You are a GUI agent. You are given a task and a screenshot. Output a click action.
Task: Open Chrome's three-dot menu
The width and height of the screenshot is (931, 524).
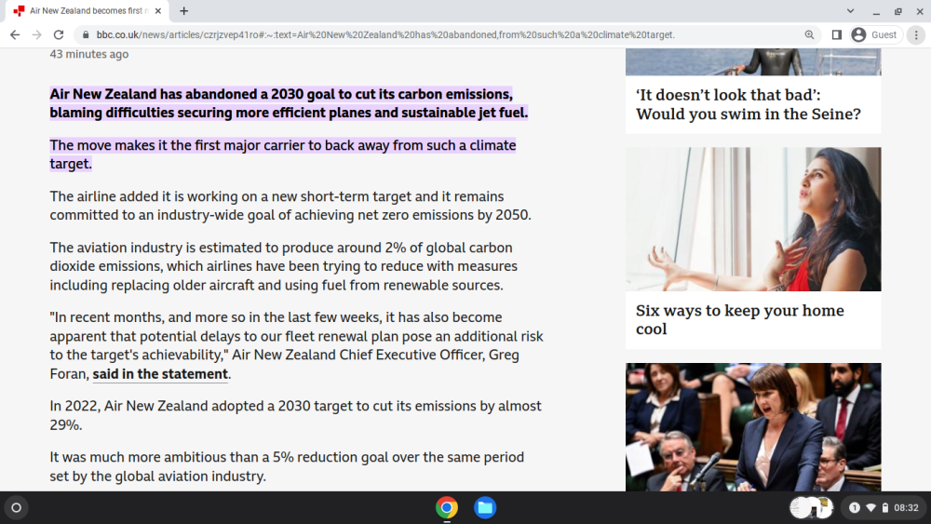(x=916, y=35)
